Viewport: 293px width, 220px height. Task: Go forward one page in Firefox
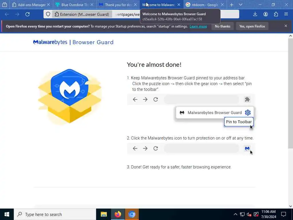tap(17, 14)
